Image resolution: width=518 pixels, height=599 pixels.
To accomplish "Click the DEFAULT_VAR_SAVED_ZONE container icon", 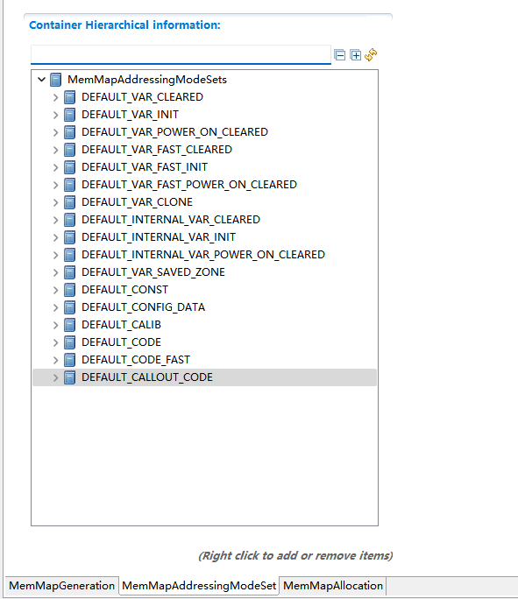I will 69,272.
